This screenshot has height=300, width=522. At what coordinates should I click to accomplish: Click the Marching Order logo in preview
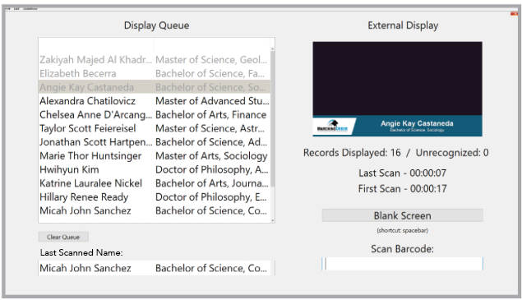(x=332, y=127)
